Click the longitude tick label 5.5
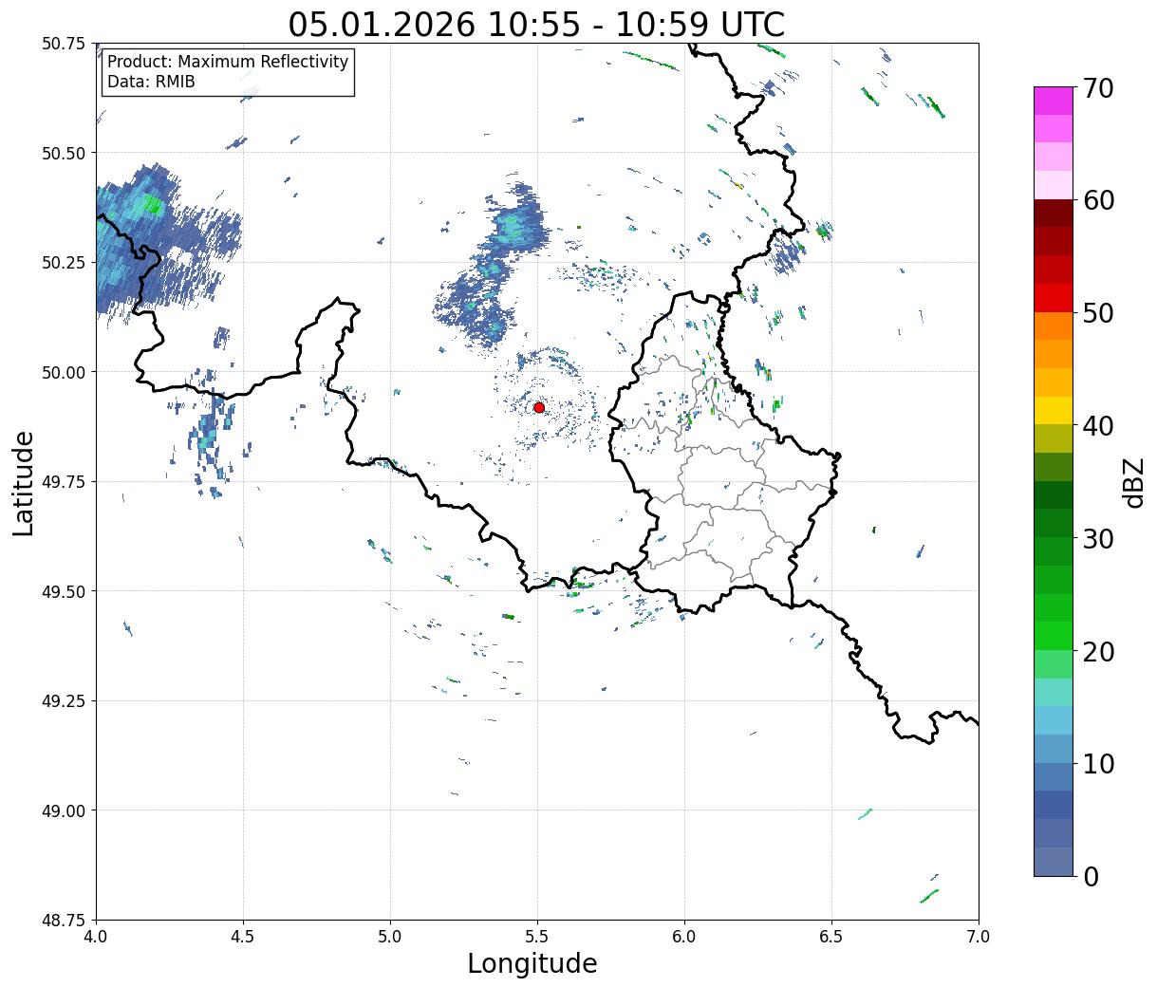Viewport: 1157px width, 987px height. click(x=537, y=937)
